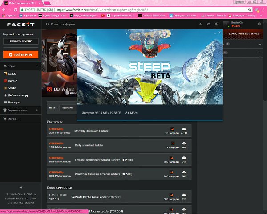The image size is (267, 214).
Task: Close the Steep Beta download popup
Action: tap(220, 33)
